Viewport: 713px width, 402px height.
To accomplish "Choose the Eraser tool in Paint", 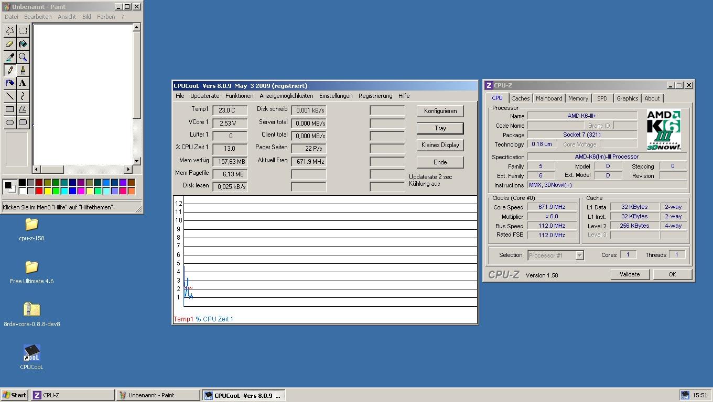I will pyautogui.click(x=9, y=44).
